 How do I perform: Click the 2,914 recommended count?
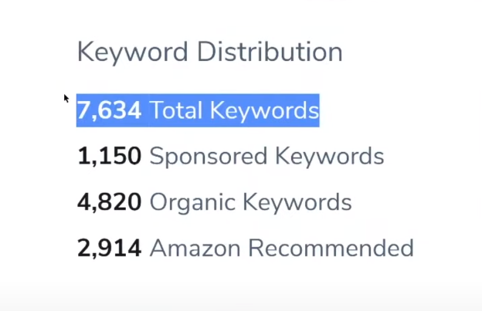109,248
